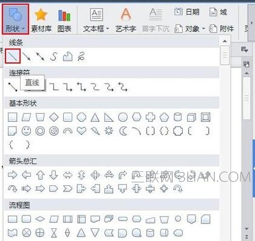The width and height of the screenshot is (255, 241).
Task: Select the cross basic shape
Action: point(151,117)
